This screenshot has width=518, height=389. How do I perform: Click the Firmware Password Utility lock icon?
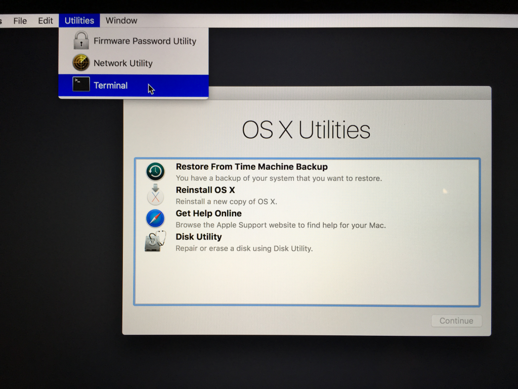point(80,41)
